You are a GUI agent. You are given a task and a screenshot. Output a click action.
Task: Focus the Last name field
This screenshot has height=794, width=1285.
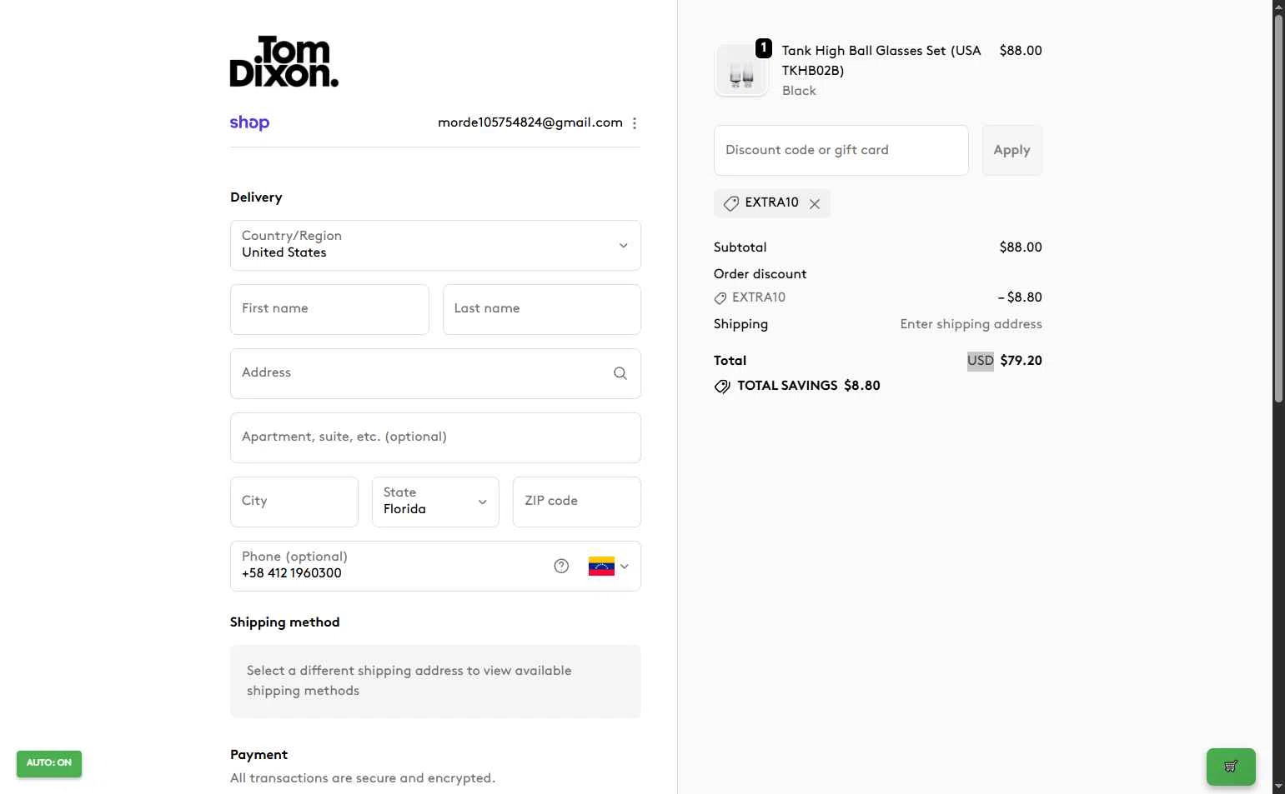pyautogui.click(x=542, y=309)
